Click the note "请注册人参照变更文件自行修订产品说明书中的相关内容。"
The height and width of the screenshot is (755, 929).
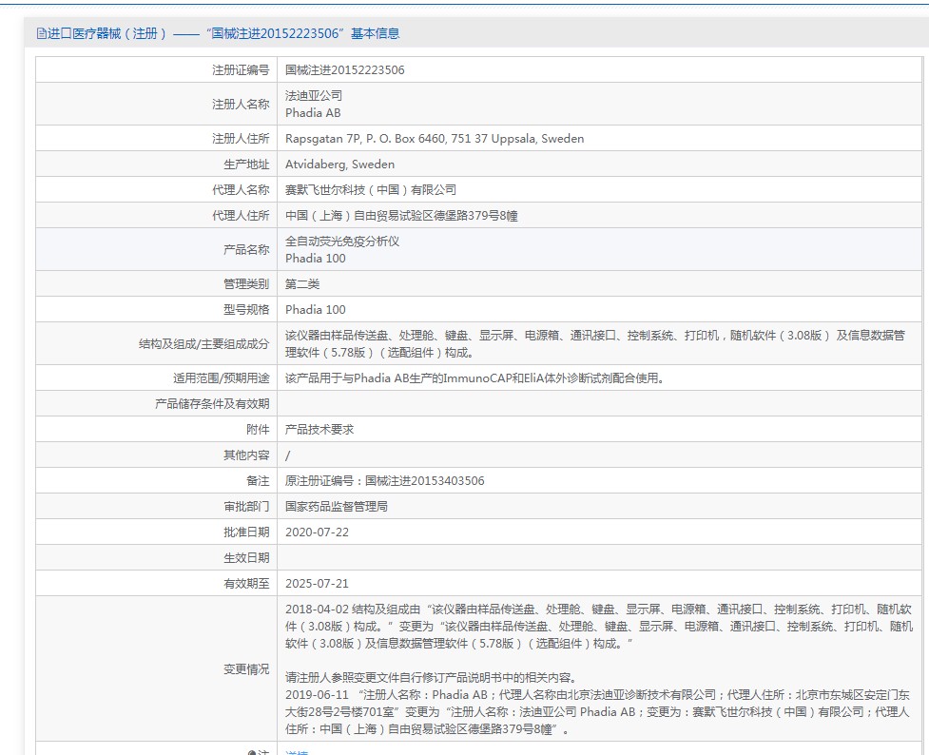point(432,677)
